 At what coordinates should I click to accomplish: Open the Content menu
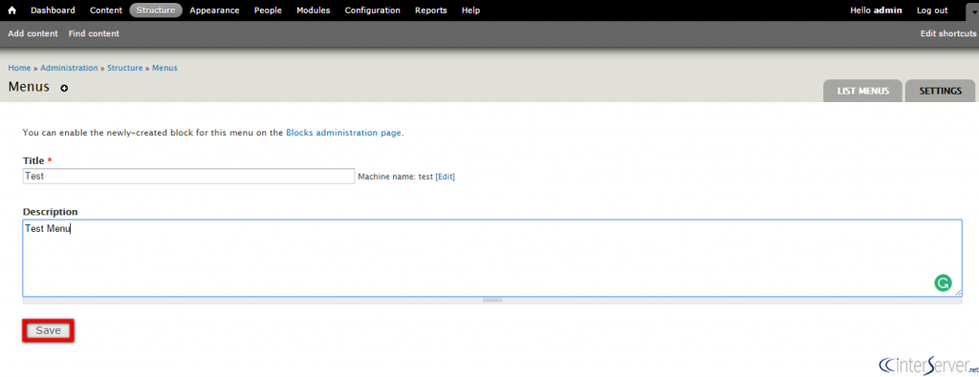105,10
